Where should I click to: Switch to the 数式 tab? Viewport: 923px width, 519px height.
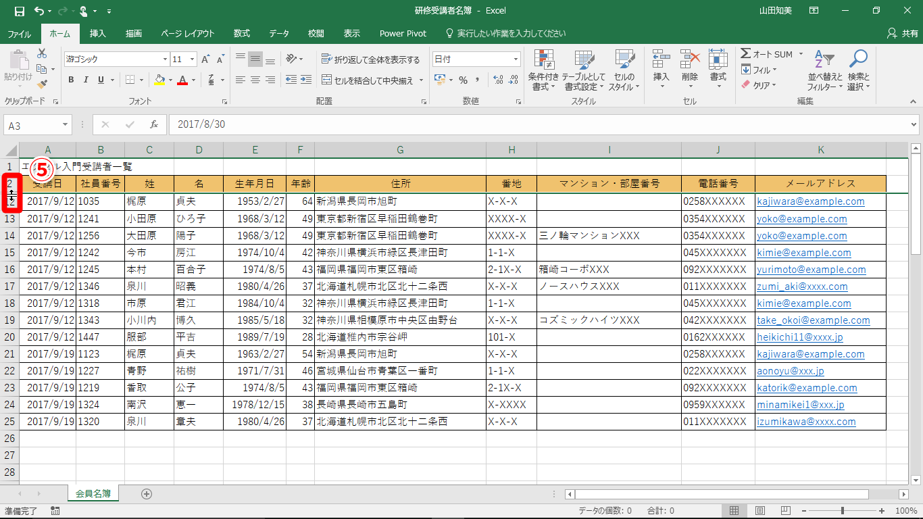click(241, 33)
